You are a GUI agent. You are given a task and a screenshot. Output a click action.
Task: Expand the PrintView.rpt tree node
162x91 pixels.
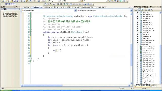coord(137,51)
